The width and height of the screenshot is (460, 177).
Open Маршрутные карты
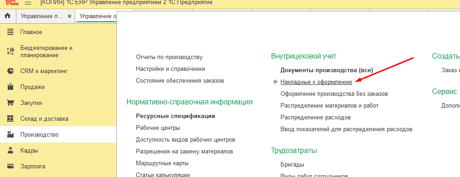tap(162, 163)
